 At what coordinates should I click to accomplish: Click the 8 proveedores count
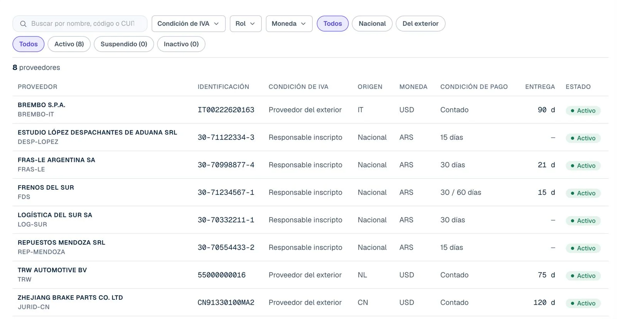36,68
